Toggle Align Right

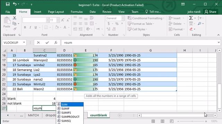coord(86,23)
